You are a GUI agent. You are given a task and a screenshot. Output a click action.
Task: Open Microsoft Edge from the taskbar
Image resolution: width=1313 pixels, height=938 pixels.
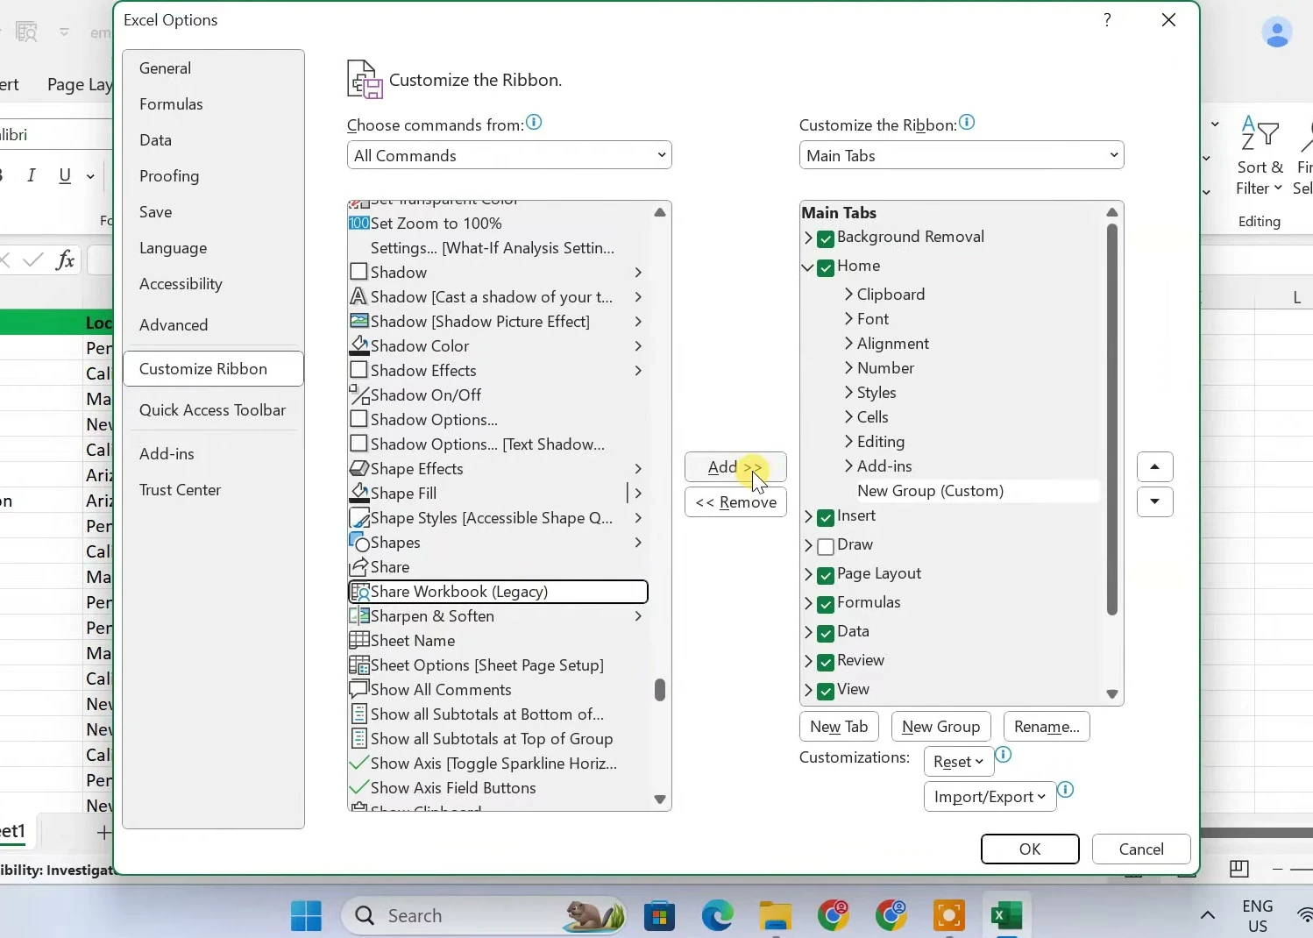pyautogui.click(x=717, y=916)
